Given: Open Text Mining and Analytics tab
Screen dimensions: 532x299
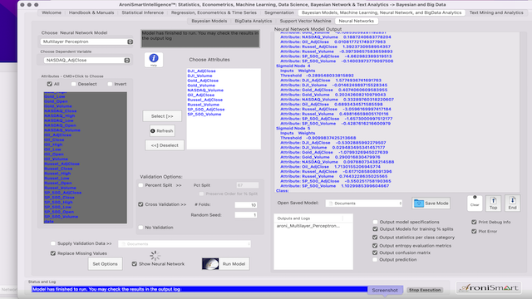Looking at the screenshot, I should (x=496, y=12).
